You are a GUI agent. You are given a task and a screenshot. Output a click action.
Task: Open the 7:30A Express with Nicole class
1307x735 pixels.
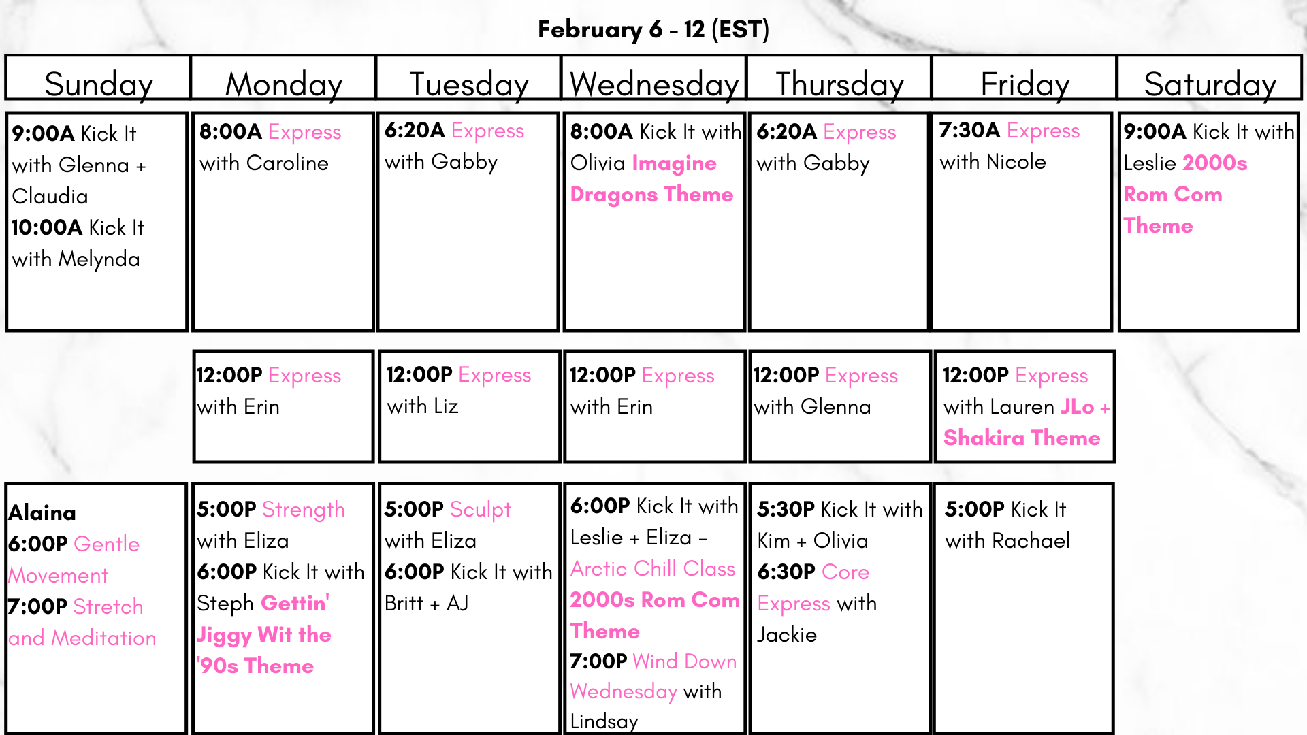click(1009, 146)
